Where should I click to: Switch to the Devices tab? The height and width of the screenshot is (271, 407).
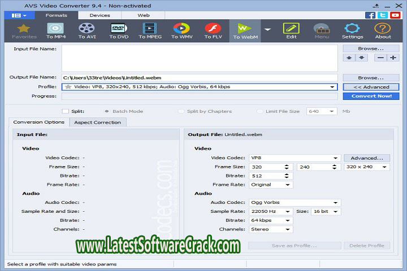(99, 15)
